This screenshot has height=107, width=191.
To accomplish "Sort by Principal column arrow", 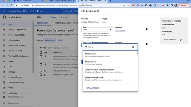I will (x=61, y=53).
